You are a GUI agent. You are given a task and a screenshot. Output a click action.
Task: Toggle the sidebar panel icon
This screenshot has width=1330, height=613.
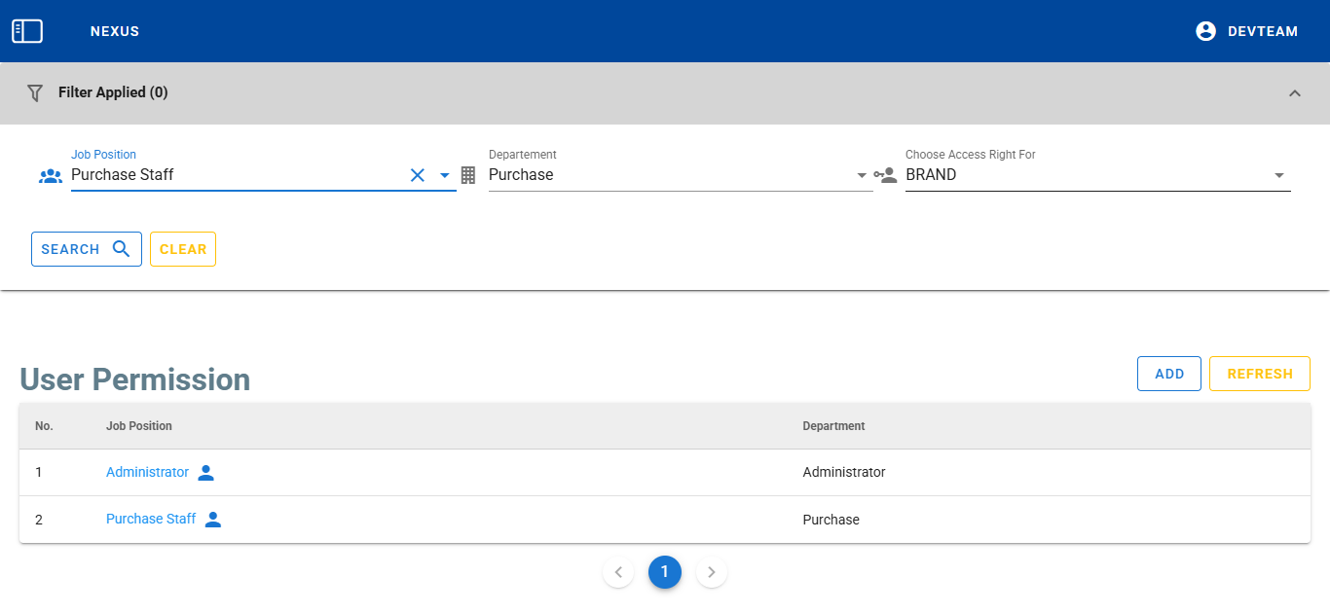point(27,31)
